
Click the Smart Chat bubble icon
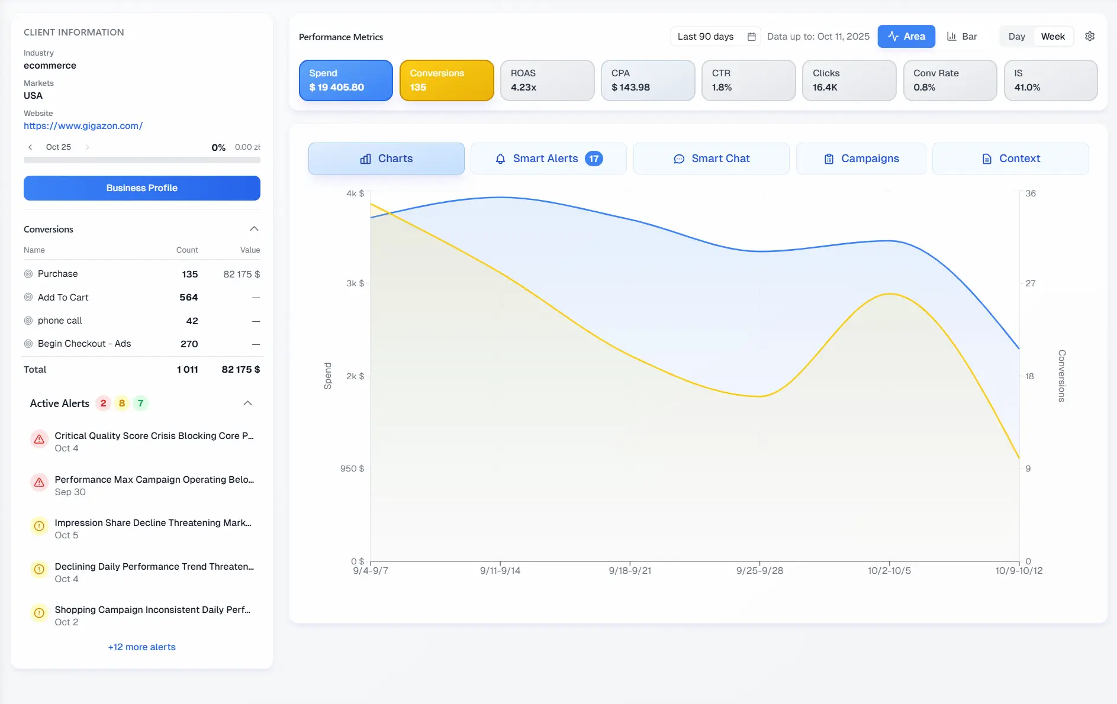click(678, 159)
